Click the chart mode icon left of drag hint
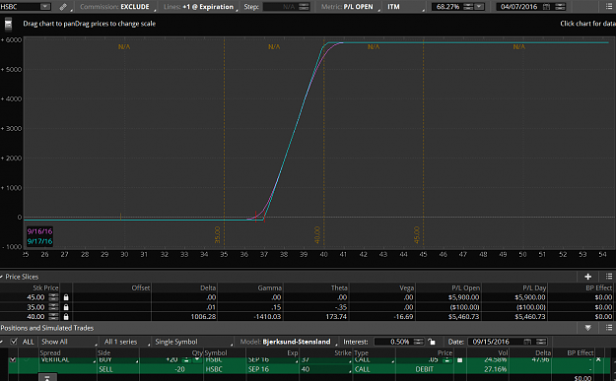This screenshot has height=381, width=616. tap(8, 25)
